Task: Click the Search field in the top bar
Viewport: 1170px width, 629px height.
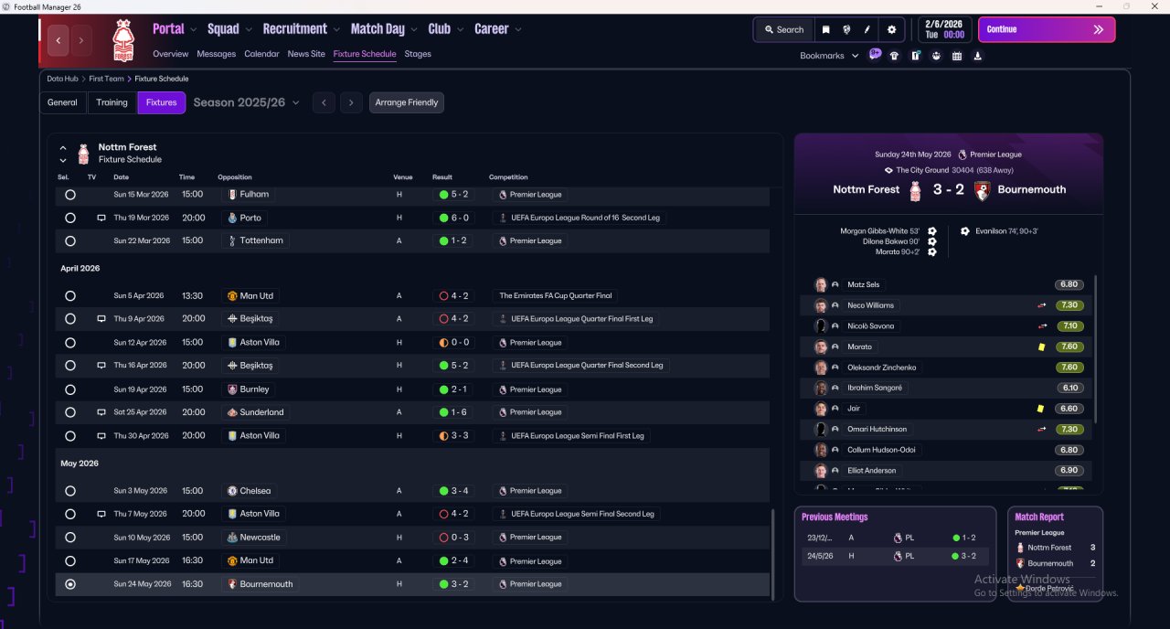Action: tap(783, 29)
